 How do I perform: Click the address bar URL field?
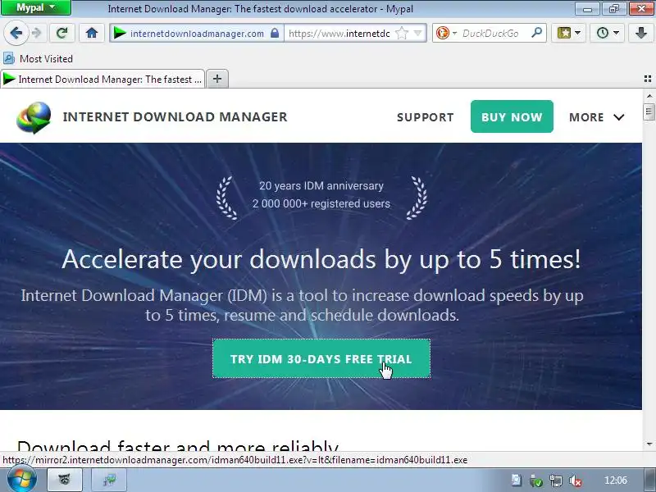click(339, 33)
